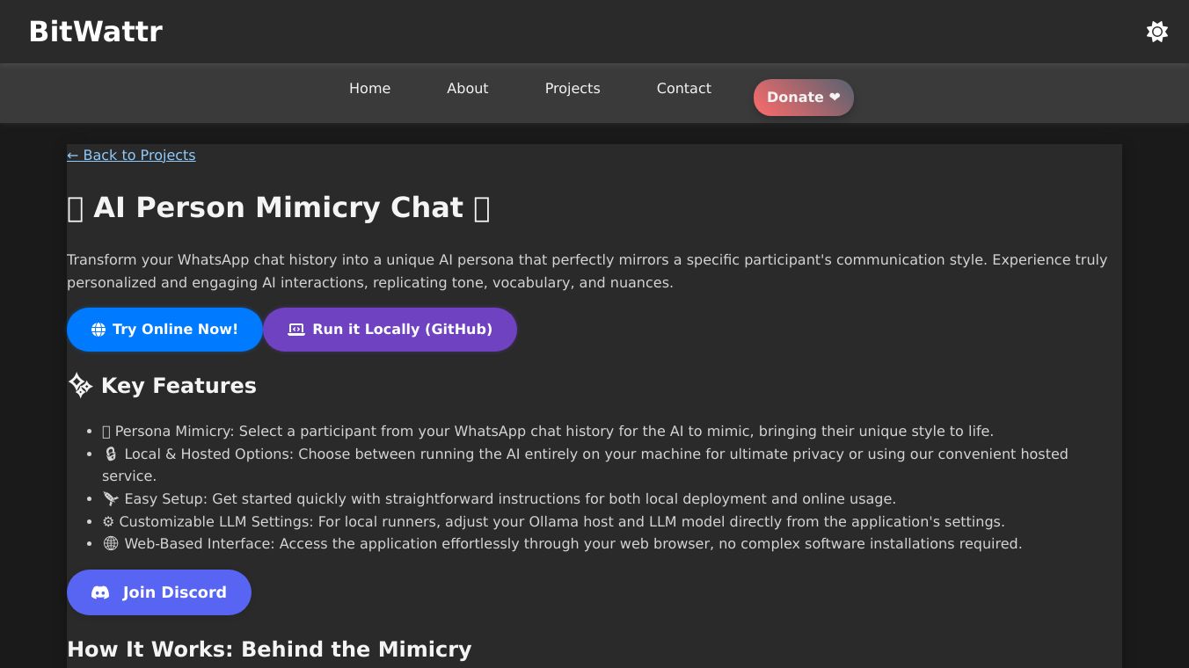Select Contact in the navigation bar
This screenshot has height=668, width=1189.
[683, 88]
